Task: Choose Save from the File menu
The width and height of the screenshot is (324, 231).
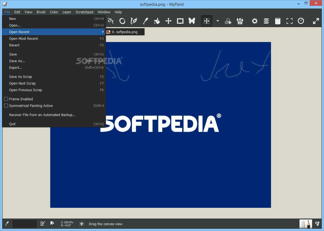Action: click(x=54, y=54)
